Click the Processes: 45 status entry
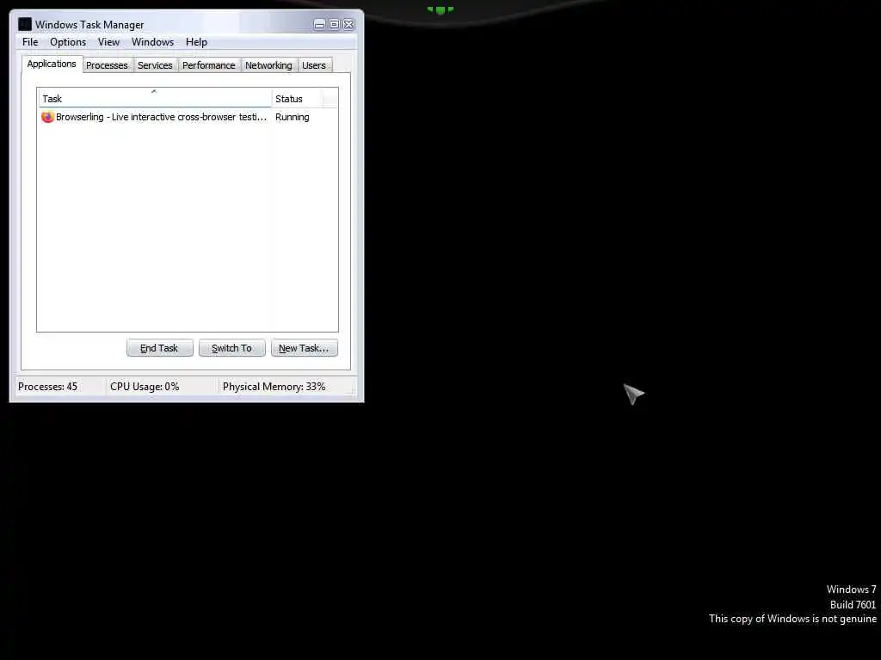Viewport: 881px width, 660px height. (x=48, y=387)
